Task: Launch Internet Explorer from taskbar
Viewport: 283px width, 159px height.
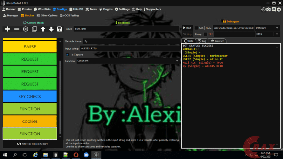Action: (x=35, y=155)
